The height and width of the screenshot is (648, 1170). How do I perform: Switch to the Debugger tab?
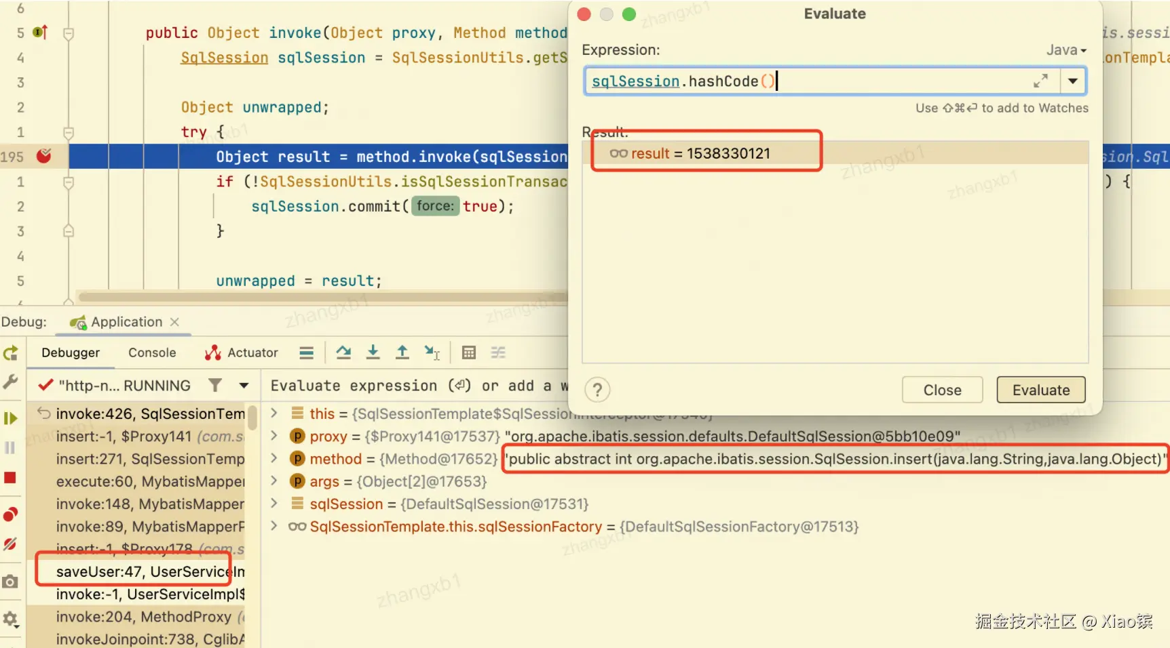tap(71, 352)
